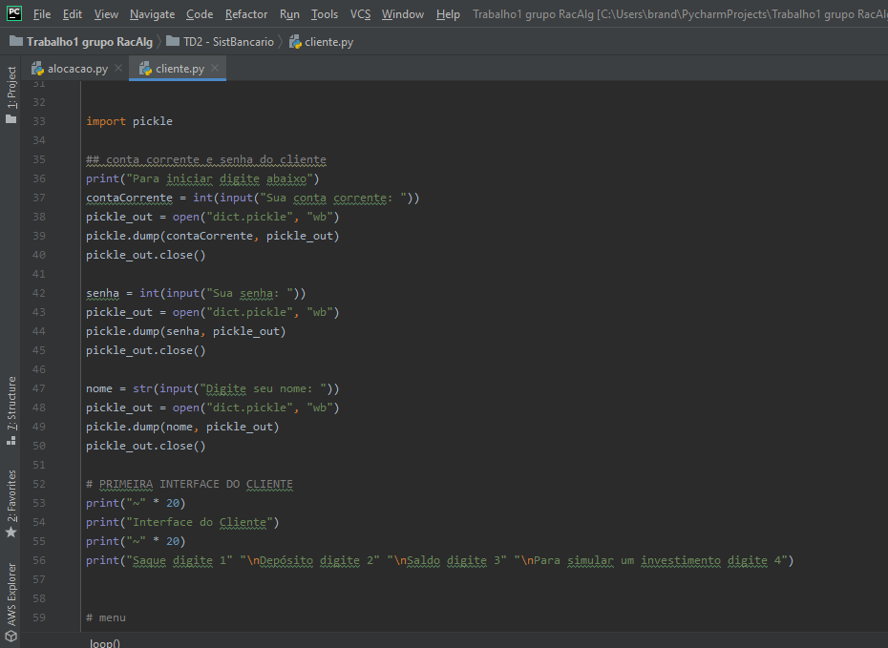888x648 pixels.
Task: Click the '# menu' comment line
Action: 106,617
